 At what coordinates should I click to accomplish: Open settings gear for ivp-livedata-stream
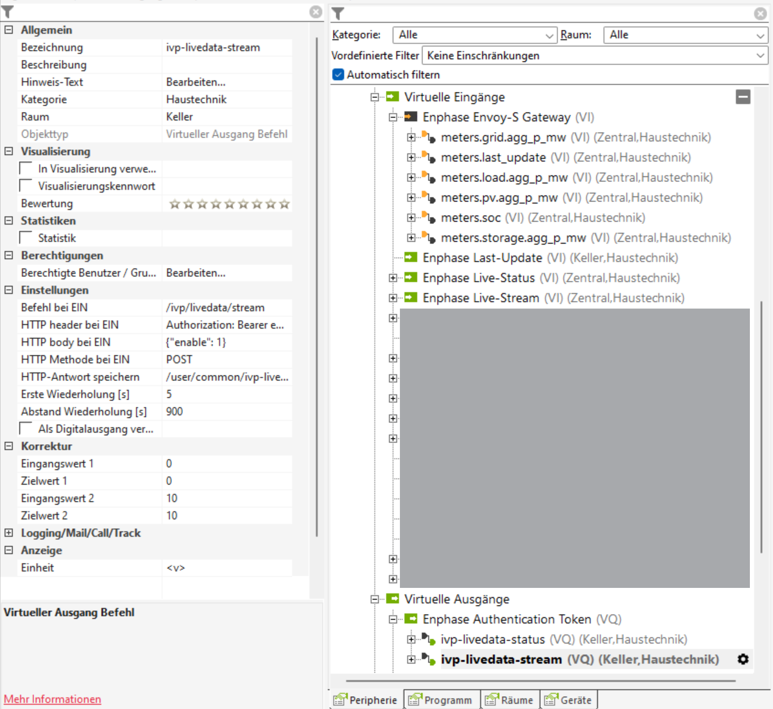coord(743,659)
